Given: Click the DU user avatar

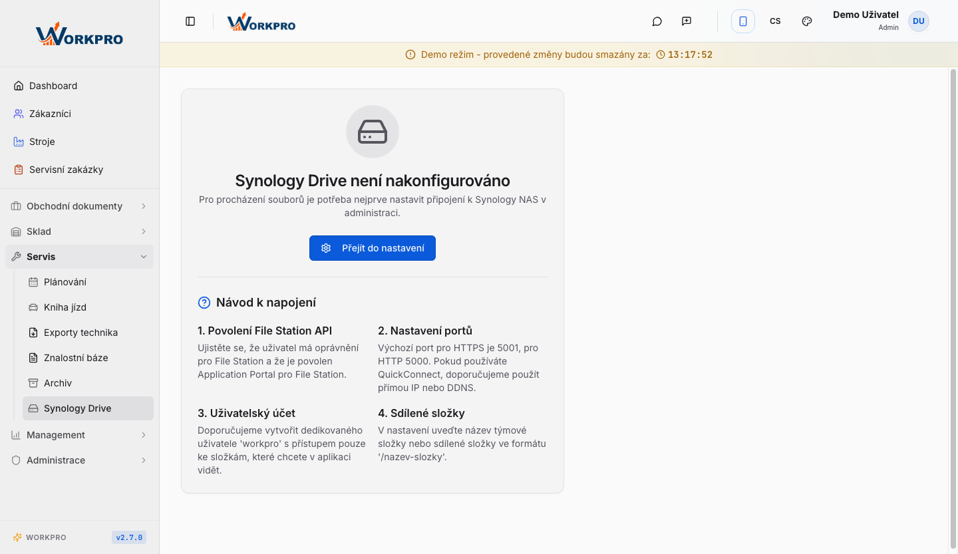Looking at the screenshot, I should click(919, 21).
